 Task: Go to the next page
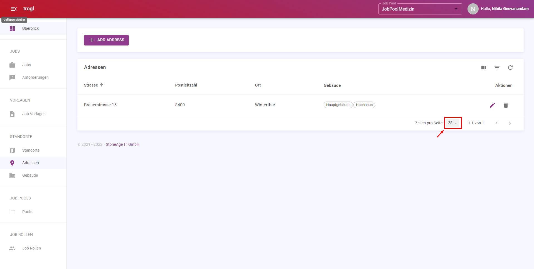tap(510, 123)
